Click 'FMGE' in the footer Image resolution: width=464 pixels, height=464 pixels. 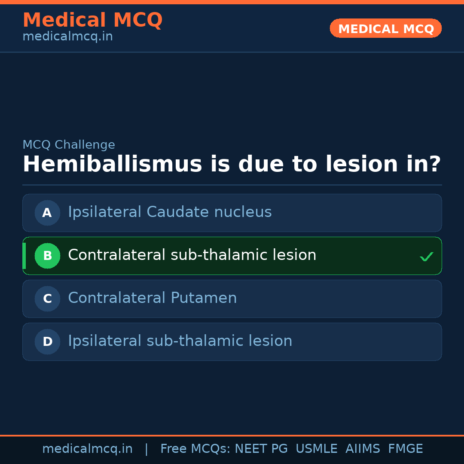(406, 449)
